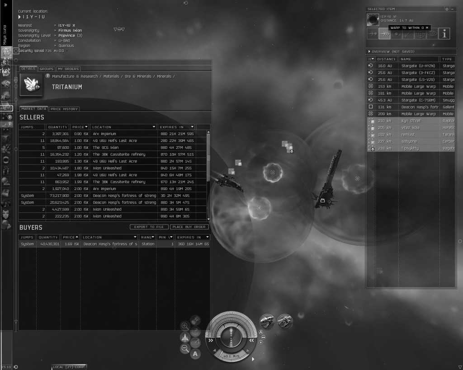Open Show Info 'i' icon in Selected Item
This screenshot has height=370, width=463.
[444, 33]
